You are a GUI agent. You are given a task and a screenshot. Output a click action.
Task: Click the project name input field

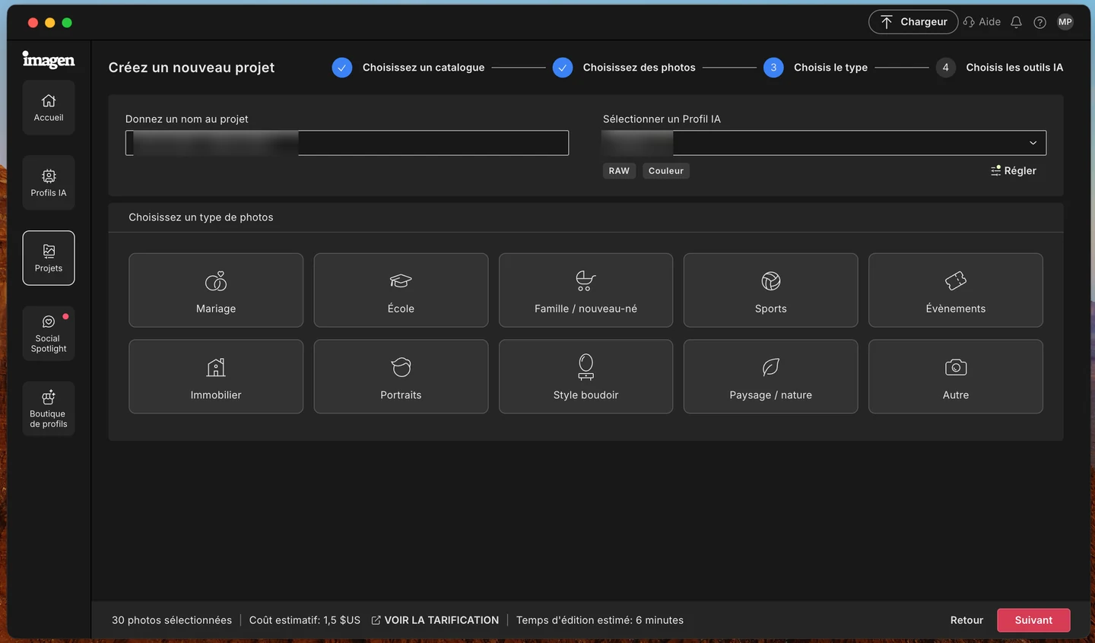click(347, 143)
